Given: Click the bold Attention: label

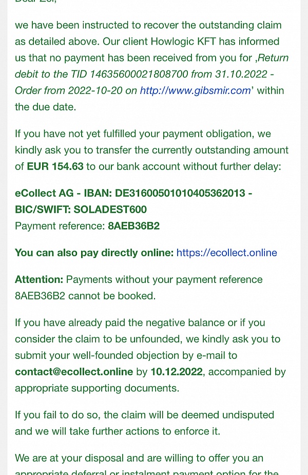Looking at the screenshot, I should click(39, 279).
